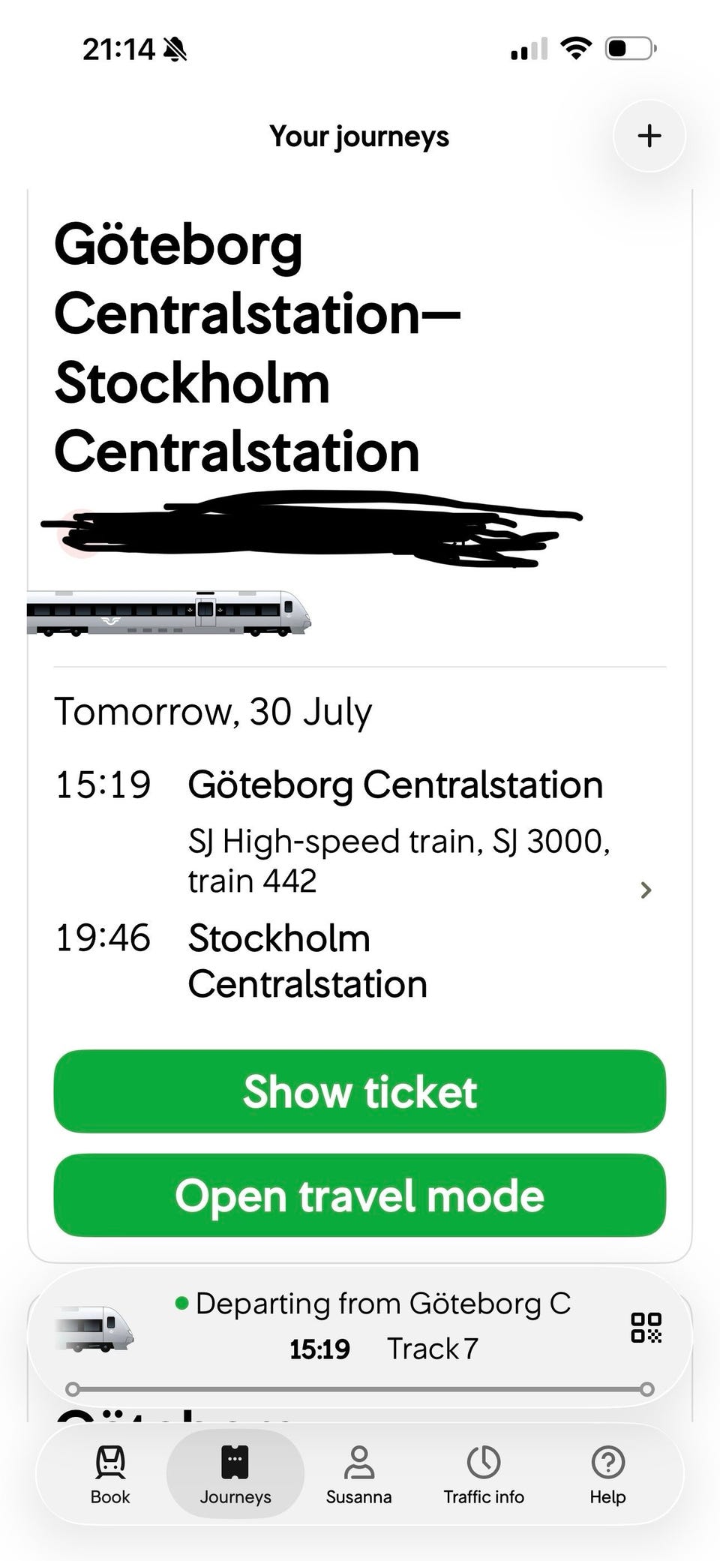Click Open travel mode button
720x1561 pixels.
[x=360, y=1195]
